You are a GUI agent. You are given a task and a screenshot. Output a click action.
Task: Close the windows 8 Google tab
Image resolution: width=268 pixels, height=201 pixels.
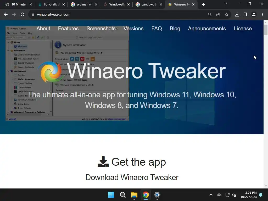click(161, 5)
